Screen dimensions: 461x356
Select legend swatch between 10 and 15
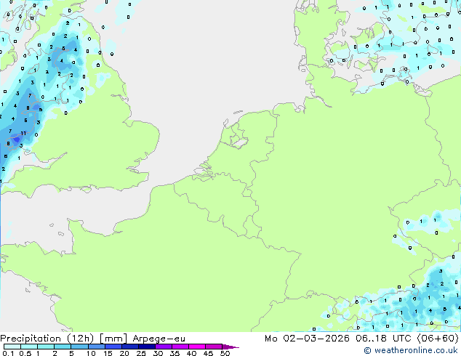96,347
